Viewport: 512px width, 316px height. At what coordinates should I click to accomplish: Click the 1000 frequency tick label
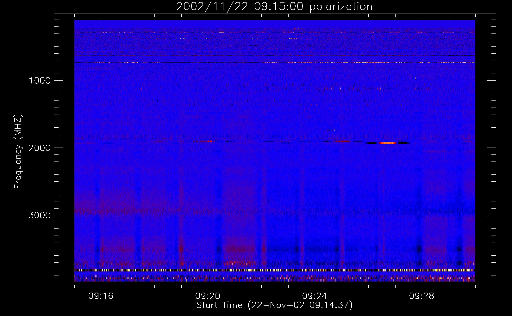(40, 81)
